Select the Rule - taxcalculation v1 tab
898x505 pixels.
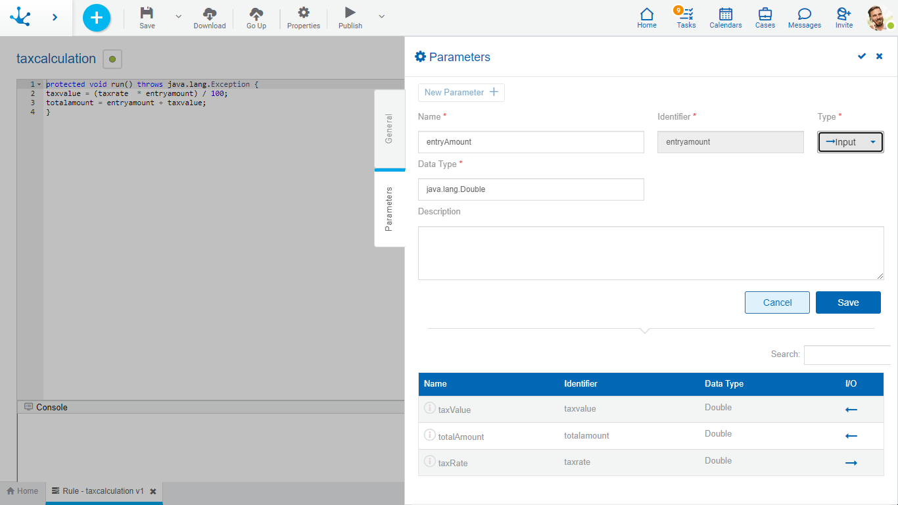103,491
